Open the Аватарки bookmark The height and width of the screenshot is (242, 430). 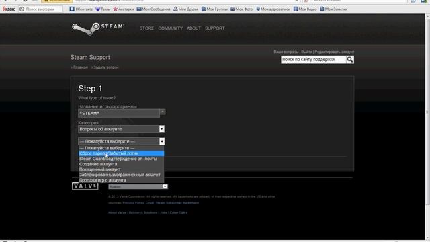pos(124,9)
